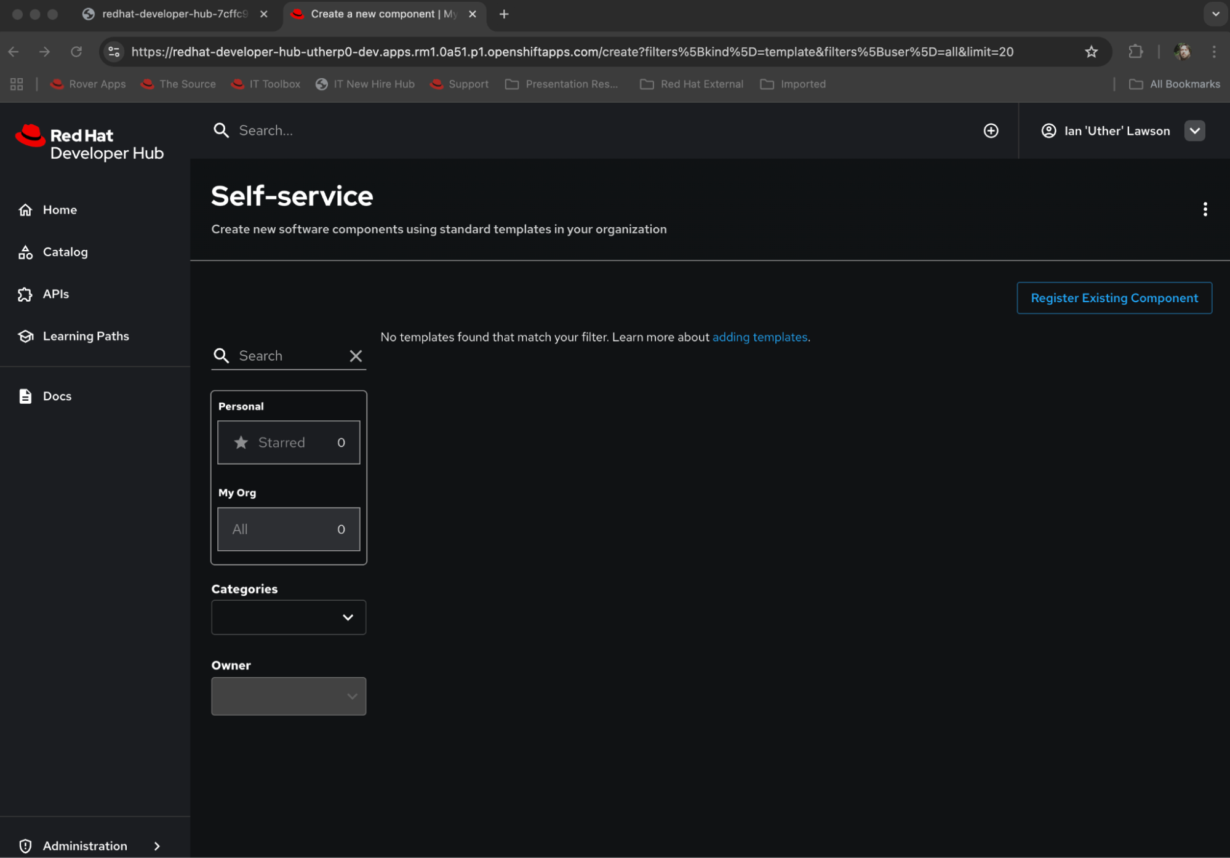Follow the adding templates link
This screenshot has width=1230, height=858.
pos(759,337)
